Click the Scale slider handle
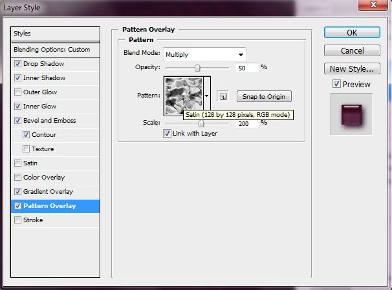The width and height of the screenshot is (392, 290). [x=201, y=123]
